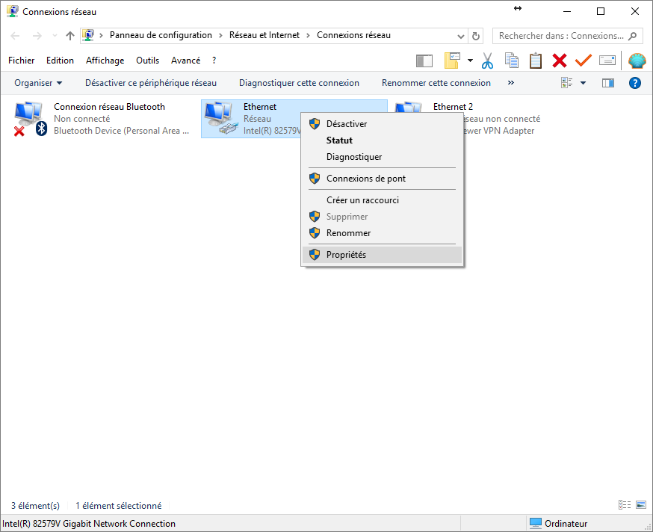Click the Cut scissors icon
The height and width of the screenshot is (532, 653).
(488, 61)
